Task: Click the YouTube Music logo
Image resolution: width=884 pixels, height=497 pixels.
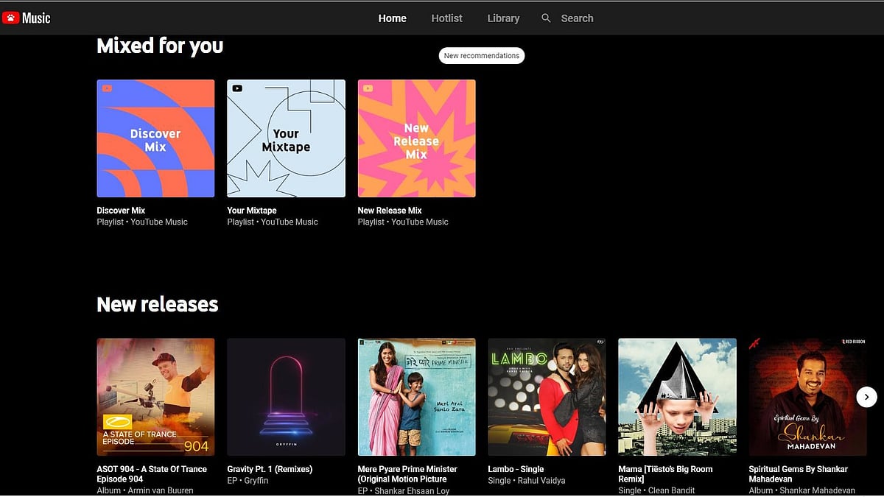Action: click(27, 18)
